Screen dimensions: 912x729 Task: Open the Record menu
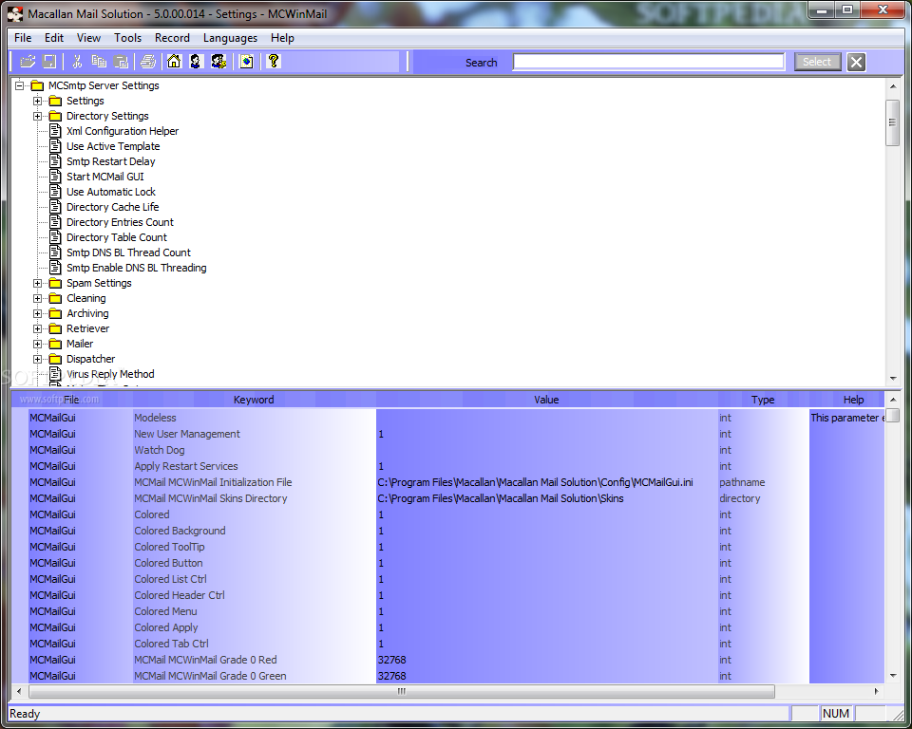pyautogui.click(x=172, y=38)
